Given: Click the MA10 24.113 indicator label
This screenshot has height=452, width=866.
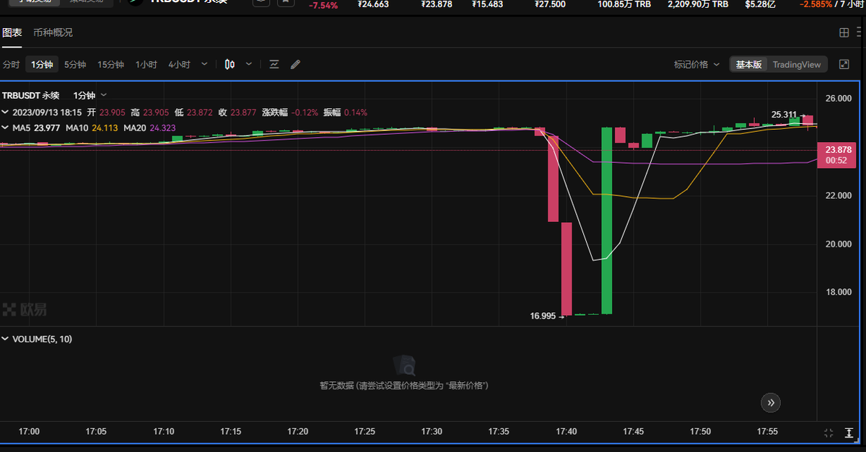Looking at the screenshot, I should (x=92, y=128).
